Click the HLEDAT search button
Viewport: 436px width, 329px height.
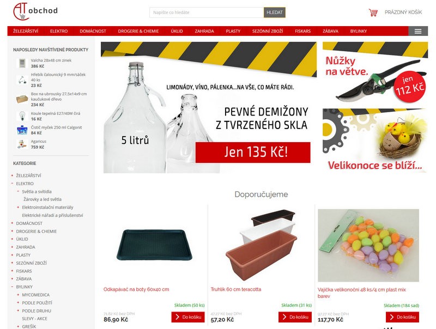click(x=275, y=12)
